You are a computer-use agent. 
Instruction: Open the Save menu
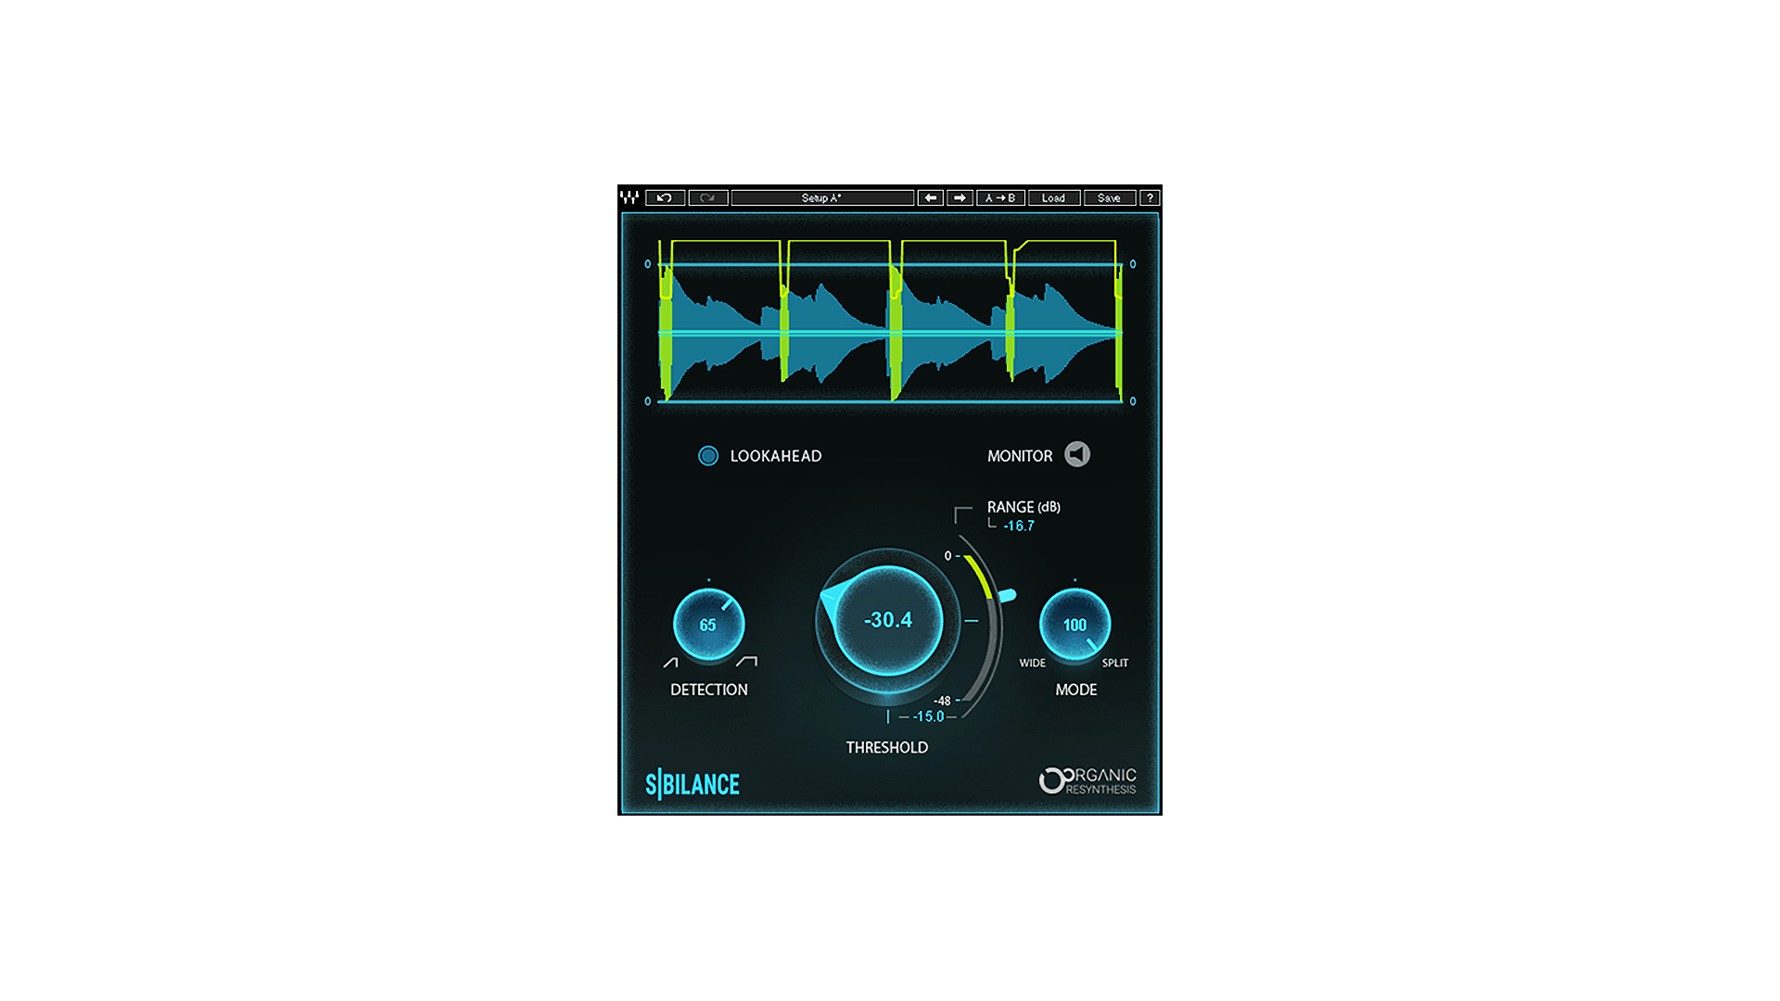[x=1109, y=197]
